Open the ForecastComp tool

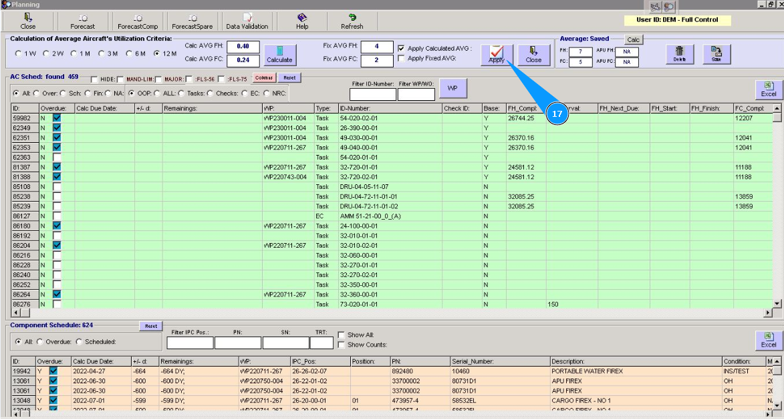(137, 21)
